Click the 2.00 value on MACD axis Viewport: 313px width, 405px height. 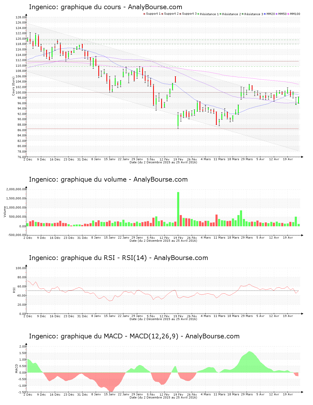click(22, 346)
